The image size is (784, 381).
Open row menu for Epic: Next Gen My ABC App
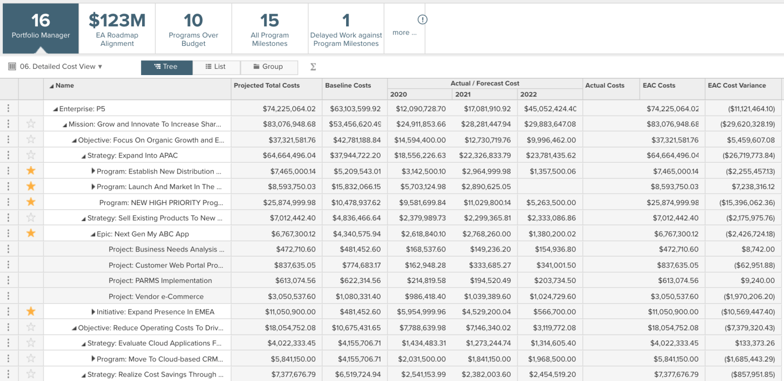pos(9,233)
